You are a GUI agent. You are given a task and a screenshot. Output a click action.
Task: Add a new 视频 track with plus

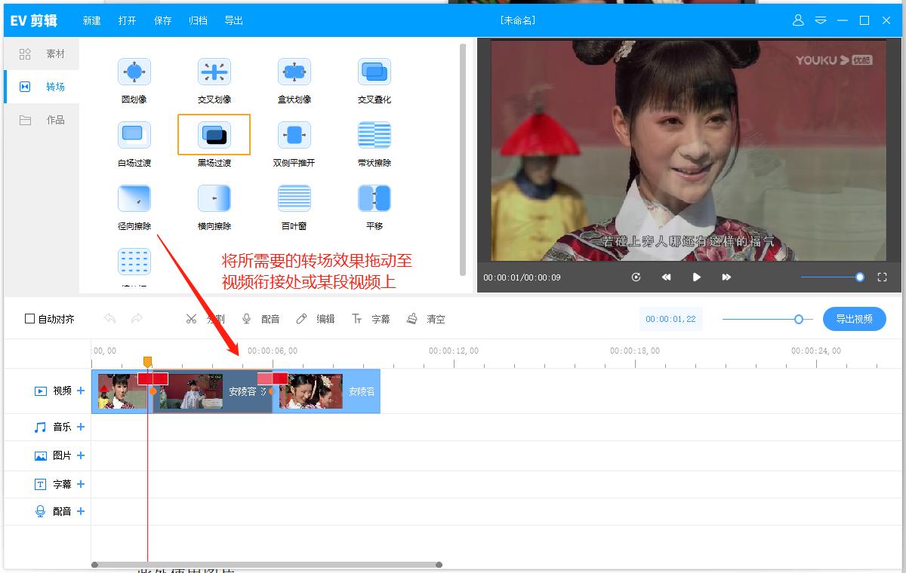81,391
